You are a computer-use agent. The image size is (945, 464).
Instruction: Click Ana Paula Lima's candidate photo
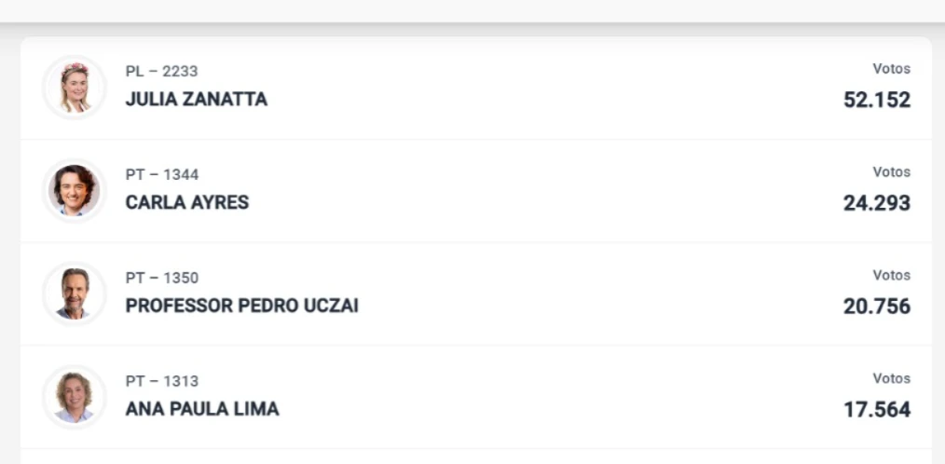[x=75, y=397]
